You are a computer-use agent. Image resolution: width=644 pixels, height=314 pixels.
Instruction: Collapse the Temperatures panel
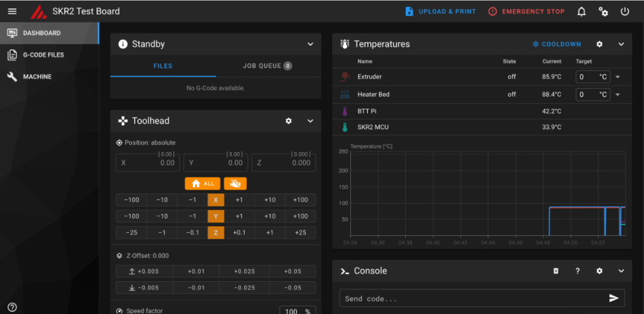click(x=621, y=44)
